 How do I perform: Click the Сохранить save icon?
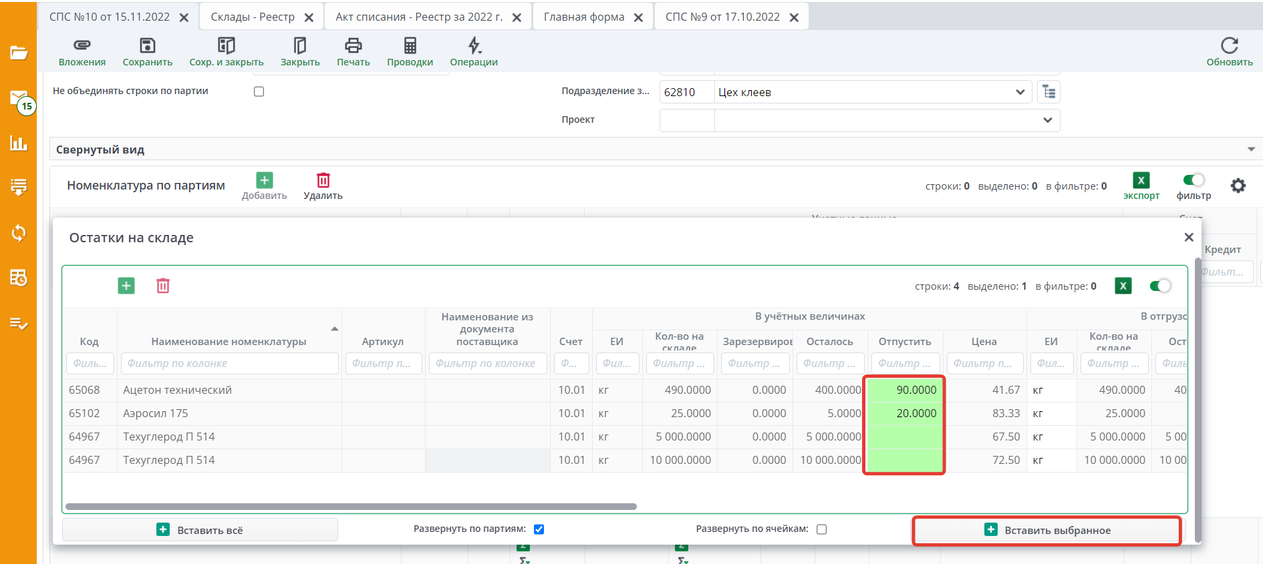[x=147, y=45]
